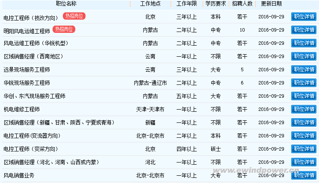Open 职位详情 for 远景现场服务工程师
Image resolution: width=319 pixels, height=183 pixels.
click(x=304, y=70)
